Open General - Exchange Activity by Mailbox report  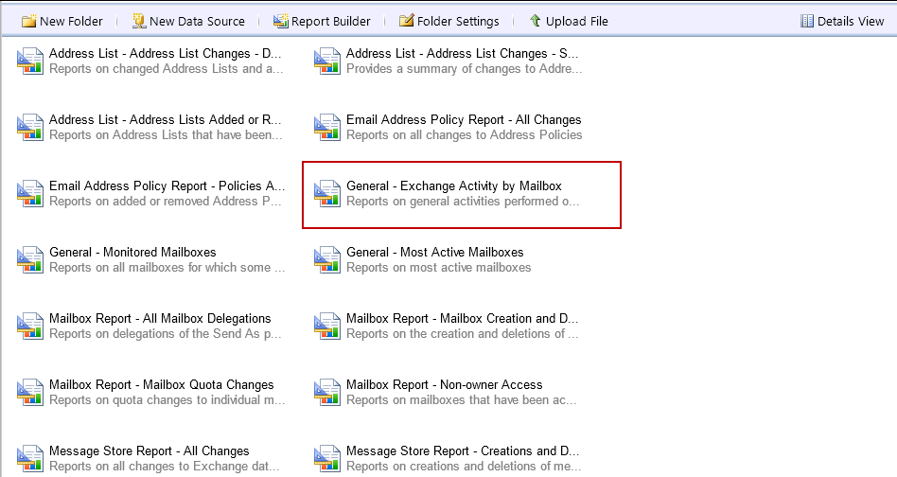(x=453, y=185)
